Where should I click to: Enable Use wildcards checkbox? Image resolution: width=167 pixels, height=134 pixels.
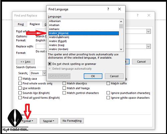tap(20, 88)
